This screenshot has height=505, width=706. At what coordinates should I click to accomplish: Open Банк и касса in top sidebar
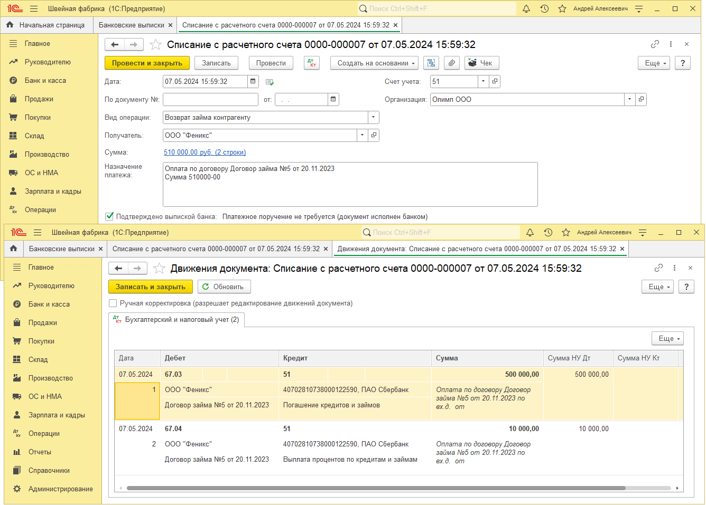45,80
